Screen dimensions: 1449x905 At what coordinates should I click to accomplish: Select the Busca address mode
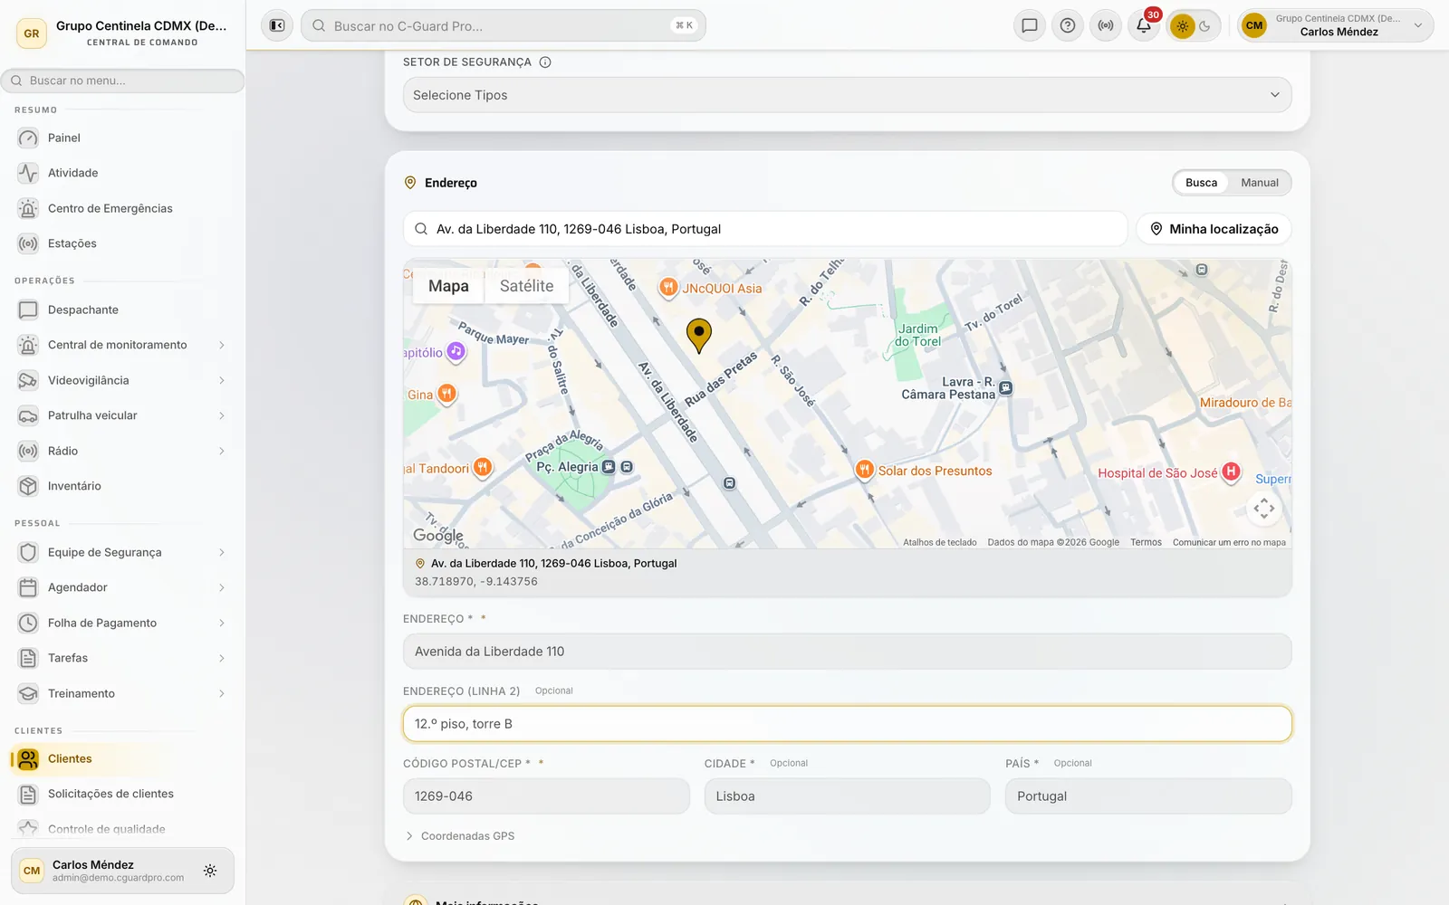1201,183
